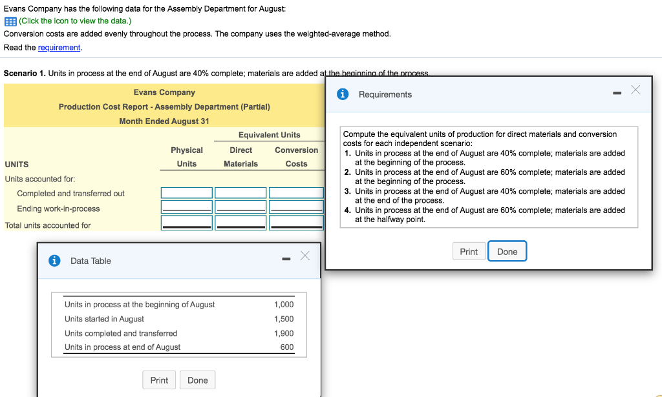Click the 'Direct Materials' column header
The image size is (662, 397).
pos(240,157)
